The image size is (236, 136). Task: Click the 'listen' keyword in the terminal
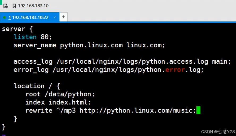pyautogui.click(x=25, y=37)
